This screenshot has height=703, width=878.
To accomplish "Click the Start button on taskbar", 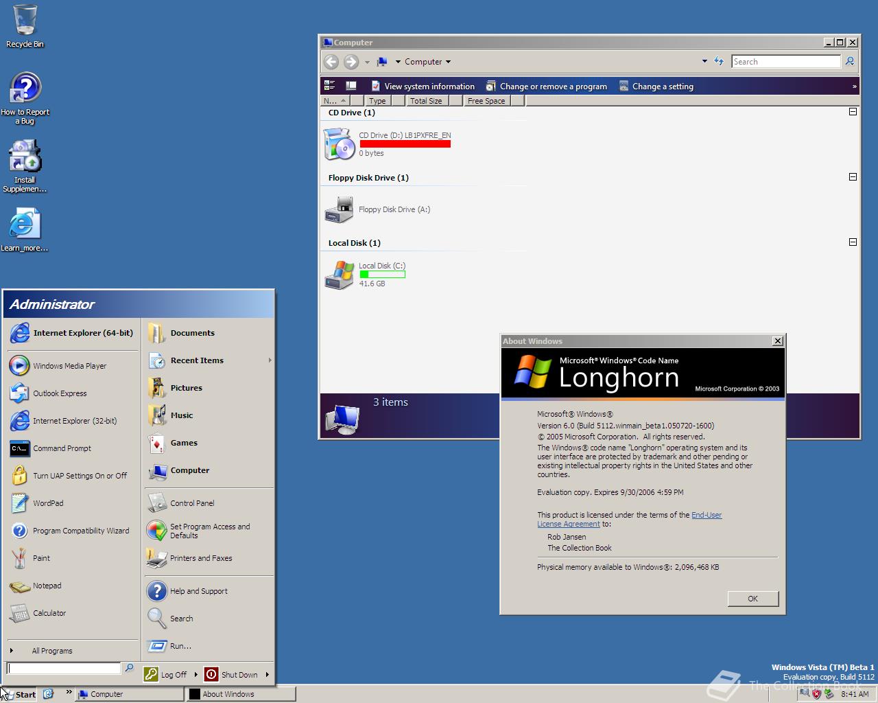I will (19, 694).
